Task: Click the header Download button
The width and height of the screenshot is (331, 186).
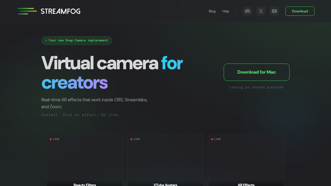Action: tap(300, 11)
